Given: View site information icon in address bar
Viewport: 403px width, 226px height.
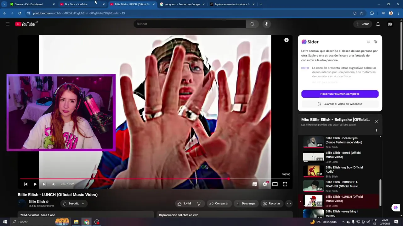Looking at the screenshot, I should (x=29, y=13).
